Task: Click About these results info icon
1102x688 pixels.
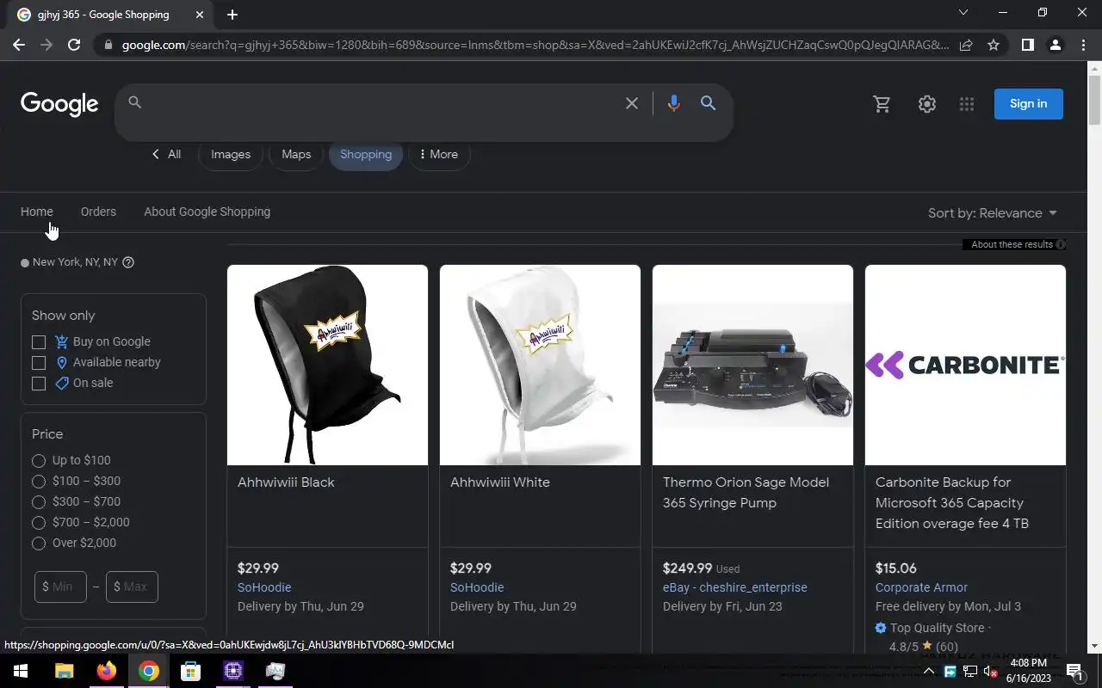Action: click(1061, 244)
